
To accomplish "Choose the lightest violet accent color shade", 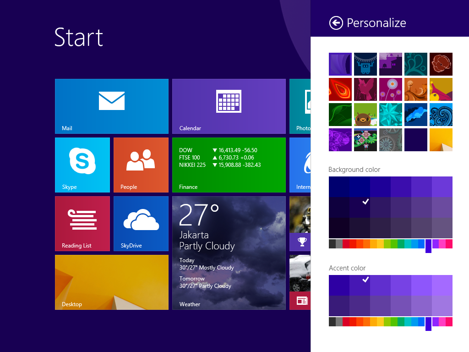I will click(x=442, y=285).
